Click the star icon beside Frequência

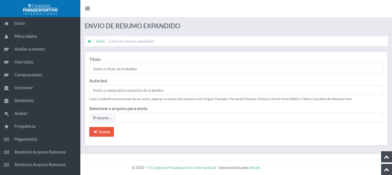[x=6, y=127]
